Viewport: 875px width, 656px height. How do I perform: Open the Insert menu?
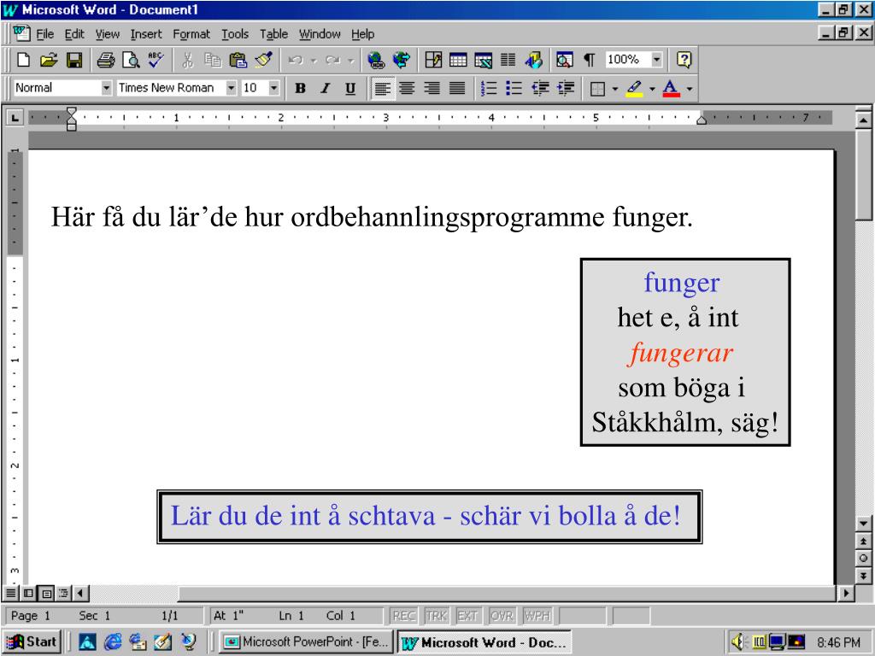pos(145,34)
